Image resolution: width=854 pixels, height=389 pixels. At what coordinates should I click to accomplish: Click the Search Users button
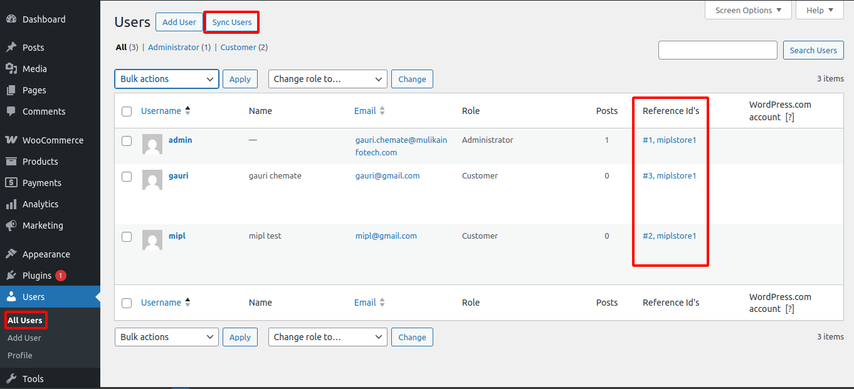(x=813, y=50)
